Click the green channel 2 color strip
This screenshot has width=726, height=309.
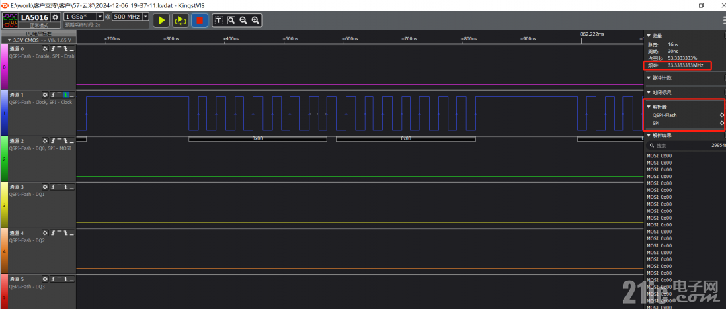(5, 159)
